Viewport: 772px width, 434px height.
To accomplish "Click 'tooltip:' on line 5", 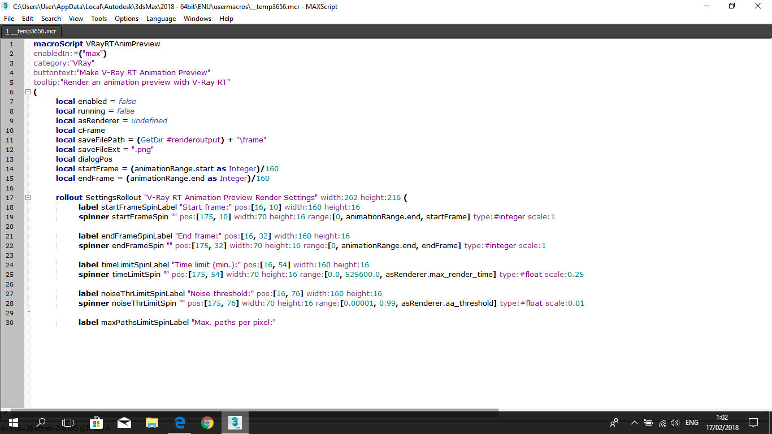I will click(46, 82).
